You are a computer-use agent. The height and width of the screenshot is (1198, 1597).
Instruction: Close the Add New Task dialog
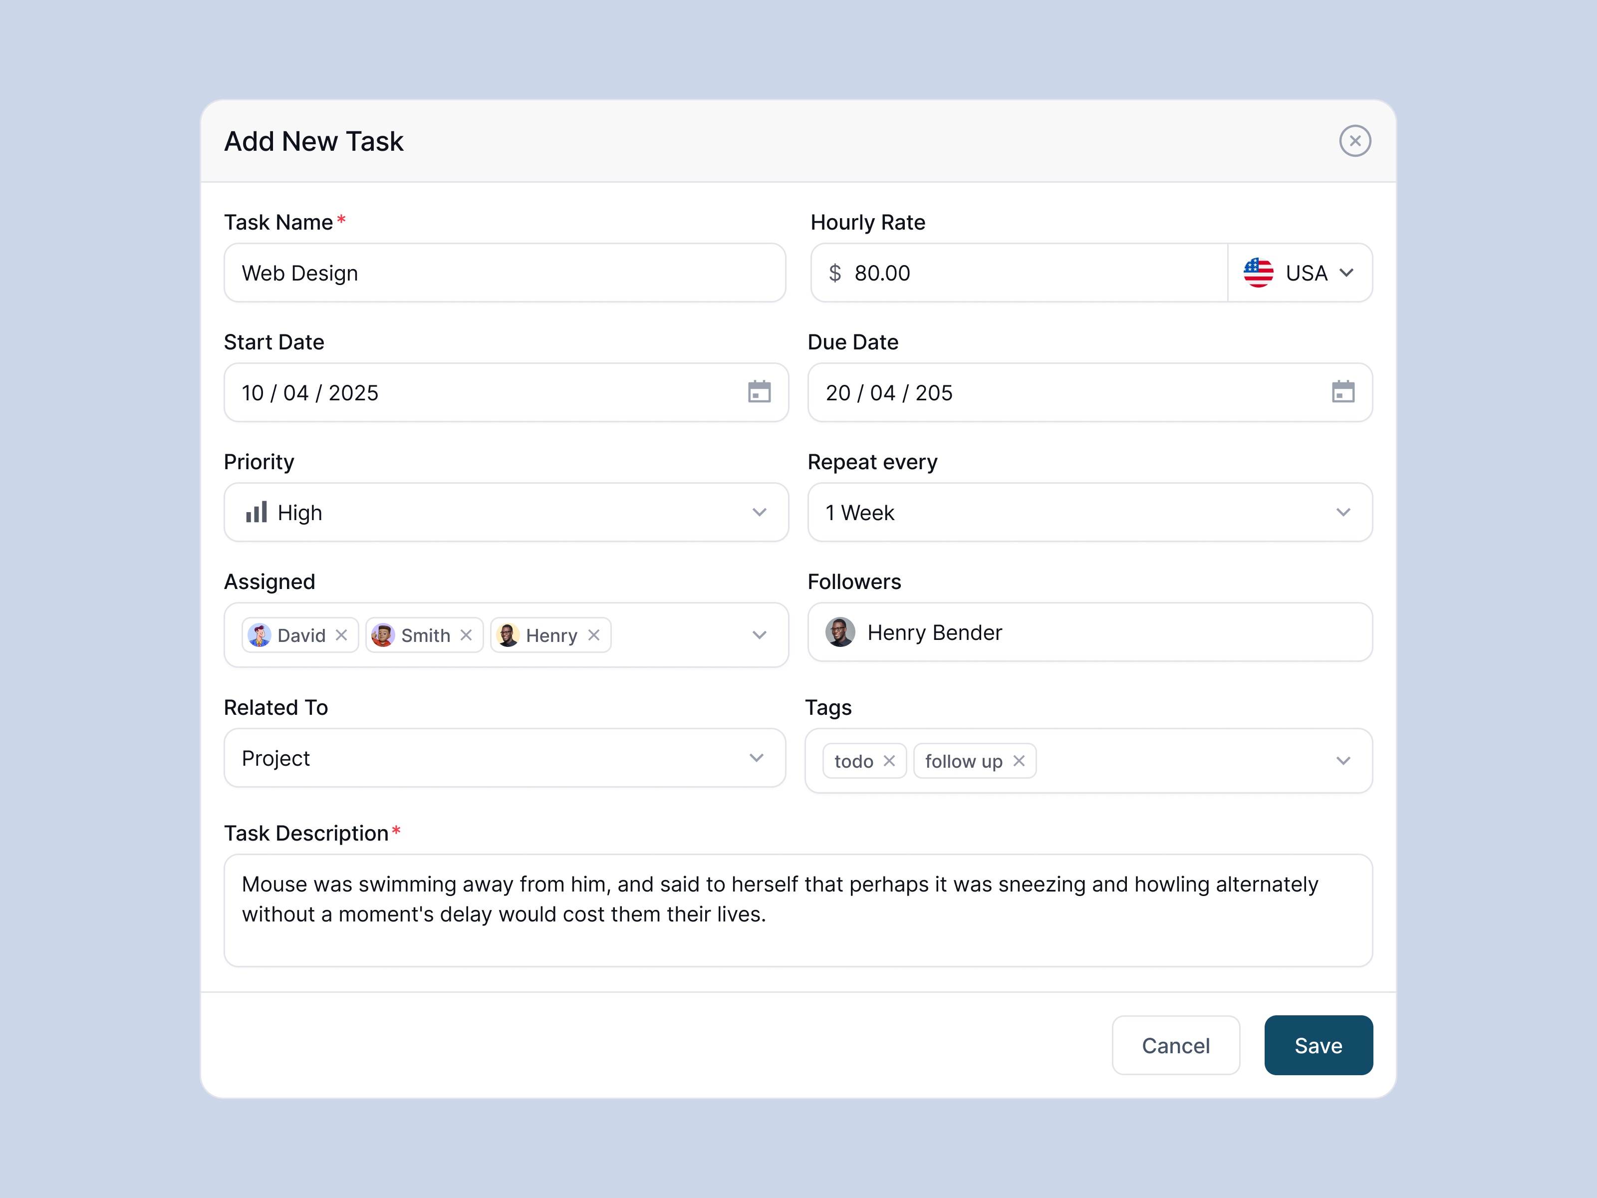coord(1355,141)
